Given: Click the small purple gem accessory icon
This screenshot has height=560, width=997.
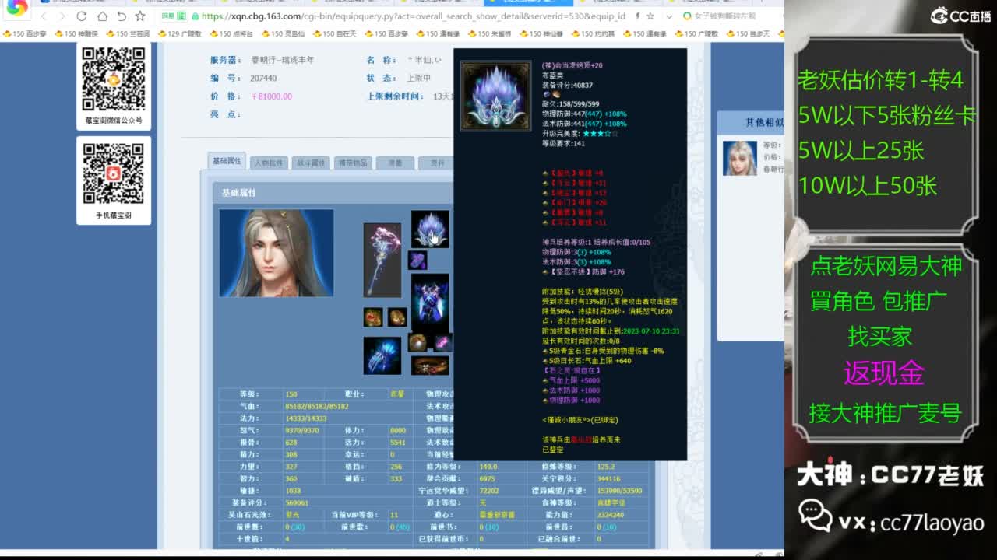Looking at the screenshot, I should click(x=417, y=260).
